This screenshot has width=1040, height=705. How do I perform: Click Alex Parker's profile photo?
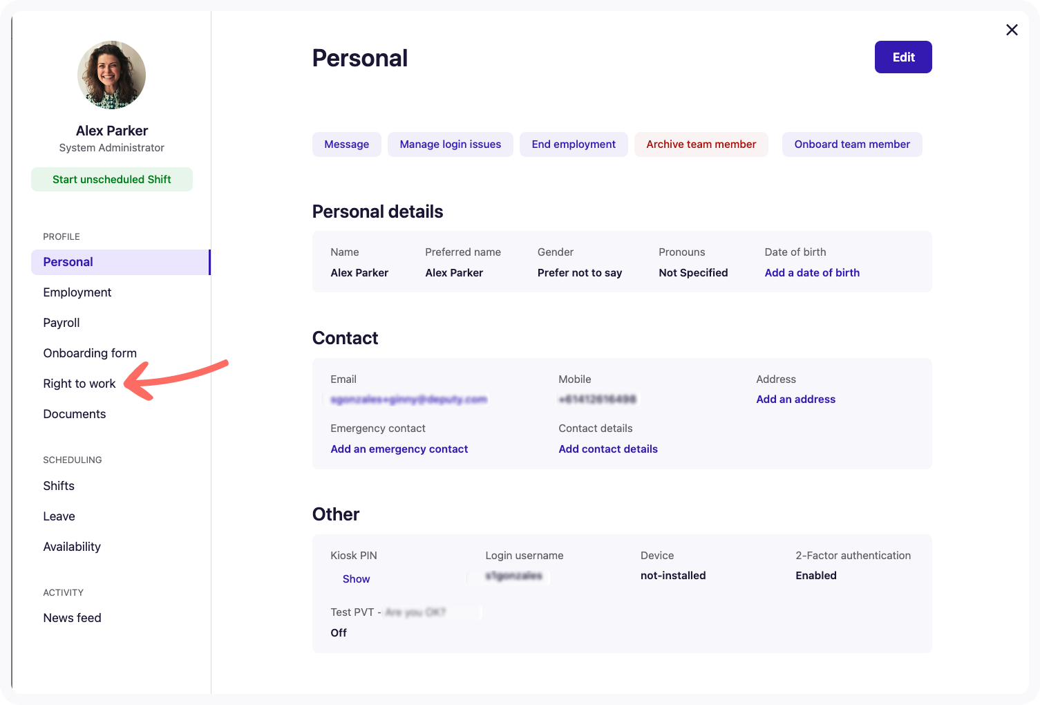pyautogui.click(x=111, y=75)
